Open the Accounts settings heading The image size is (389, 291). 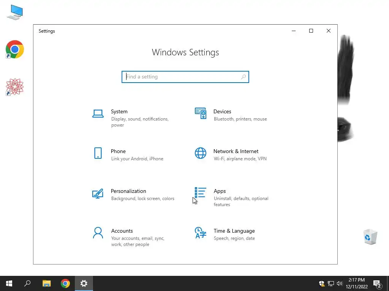tap(122, 231)
